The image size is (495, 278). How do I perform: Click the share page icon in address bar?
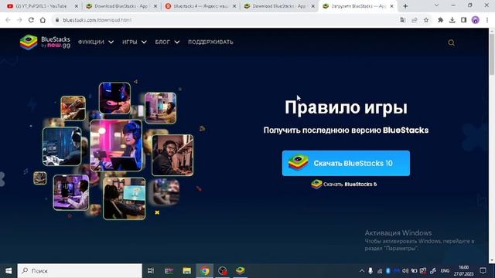[x=415, y=20]
